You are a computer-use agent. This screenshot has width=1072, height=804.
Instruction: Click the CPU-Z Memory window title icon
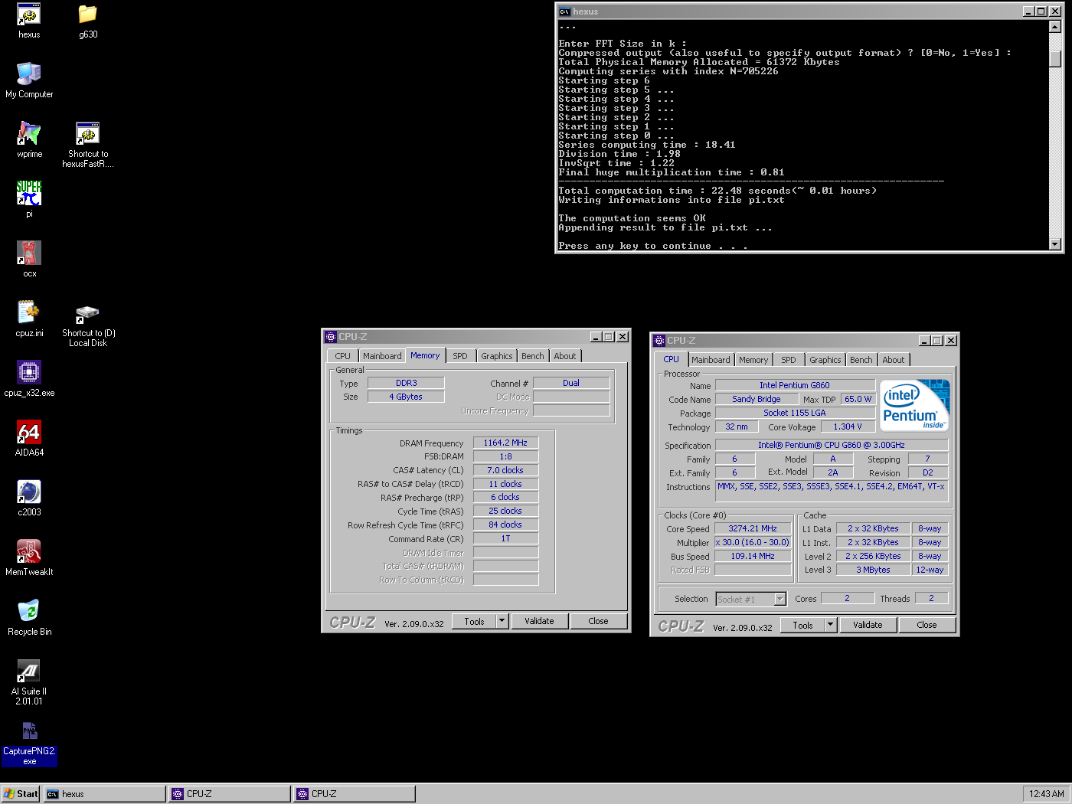(331, 337)
